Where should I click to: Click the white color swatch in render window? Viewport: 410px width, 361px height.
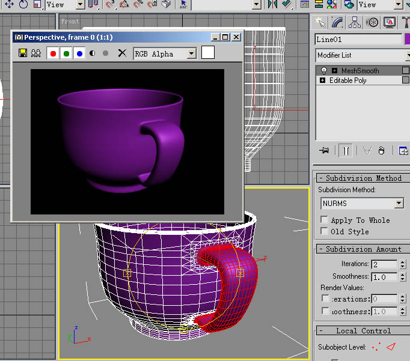pyautogui.click(x=208, y=52)
